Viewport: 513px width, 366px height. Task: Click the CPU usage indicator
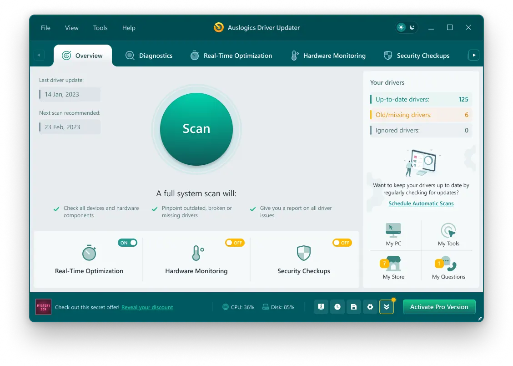238,307
